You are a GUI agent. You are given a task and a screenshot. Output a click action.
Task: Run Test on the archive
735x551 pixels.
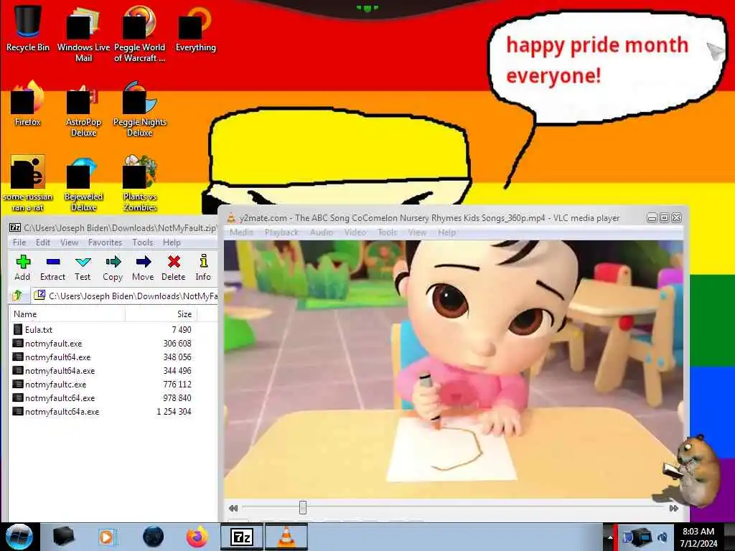pos(83,268)
